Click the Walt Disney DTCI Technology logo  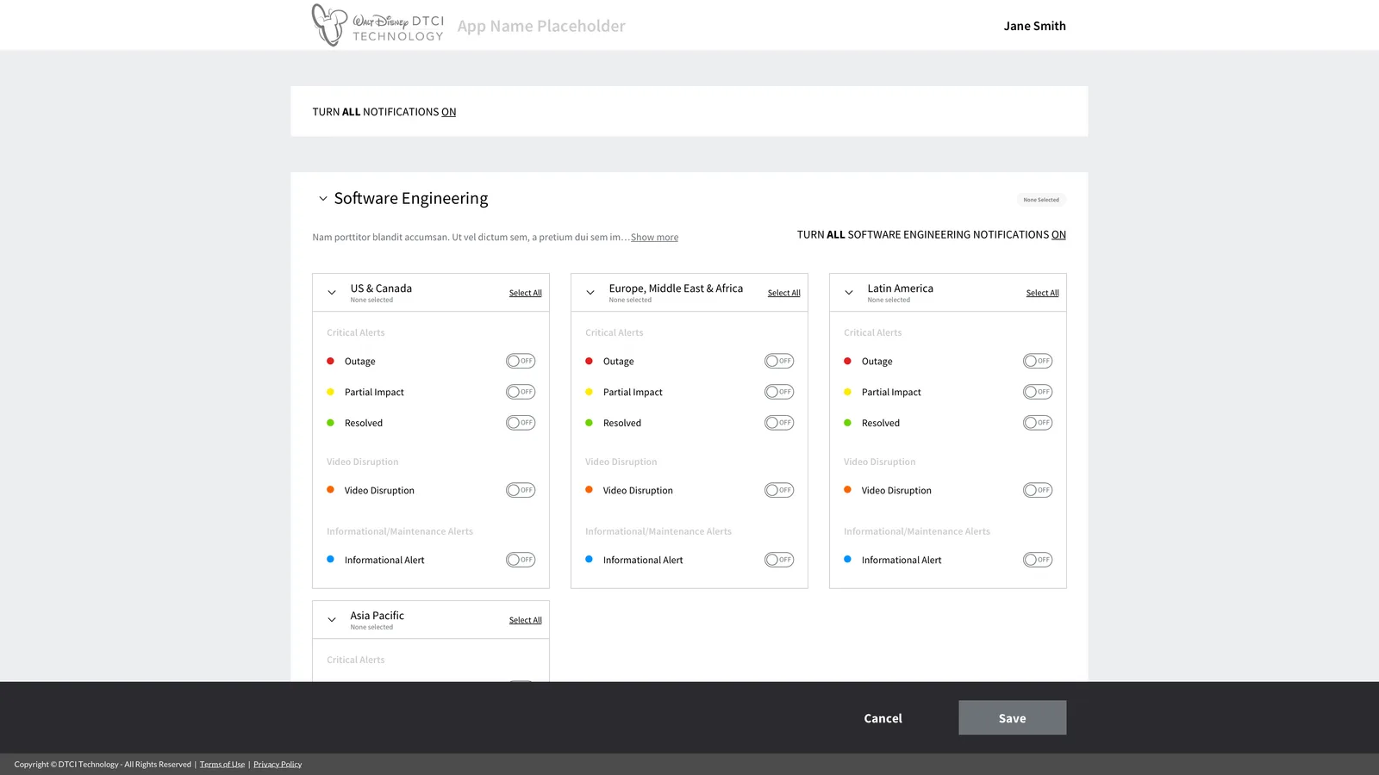pos(378,25)
